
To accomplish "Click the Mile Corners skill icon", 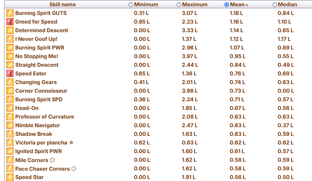I will point(10,160).
